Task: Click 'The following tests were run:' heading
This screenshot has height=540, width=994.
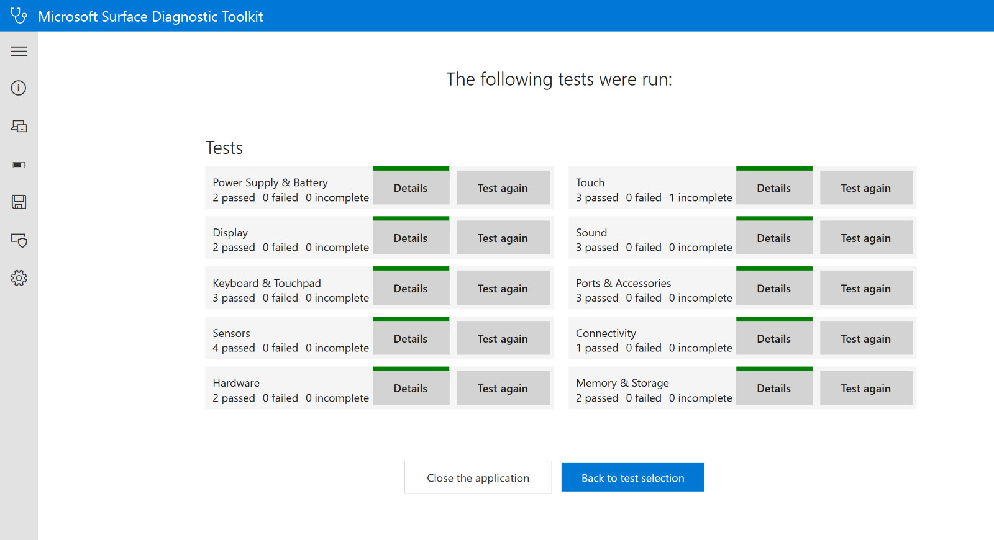Action: (x=559, y=79)
